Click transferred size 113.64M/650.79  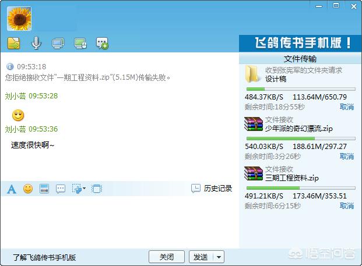click(x=320, y=97)
